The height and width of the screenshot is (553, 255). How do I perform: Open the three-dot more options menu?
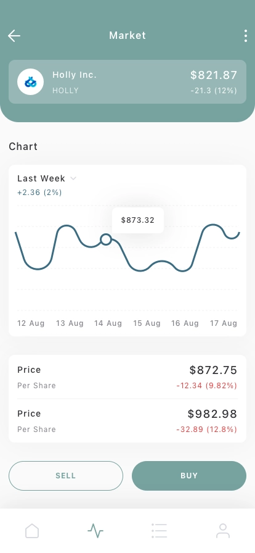(x=246, y=36)
